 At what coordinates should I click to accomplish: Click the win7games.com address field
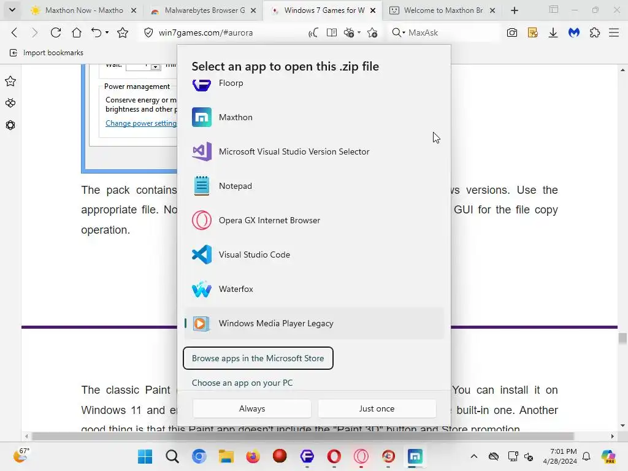click(205, 33)
